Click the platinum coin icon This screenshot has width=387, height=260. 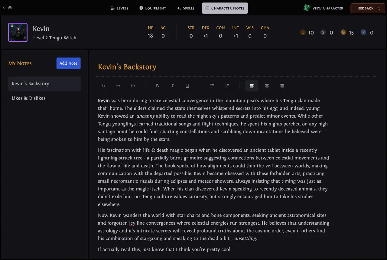pos(363,32)
